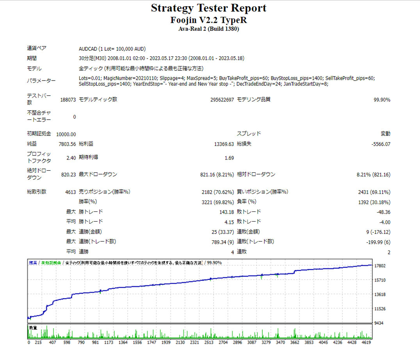Select average profit trade 4.15
Image resolution: width=420 pixels, height=347 pixels.
click(229, 222)
